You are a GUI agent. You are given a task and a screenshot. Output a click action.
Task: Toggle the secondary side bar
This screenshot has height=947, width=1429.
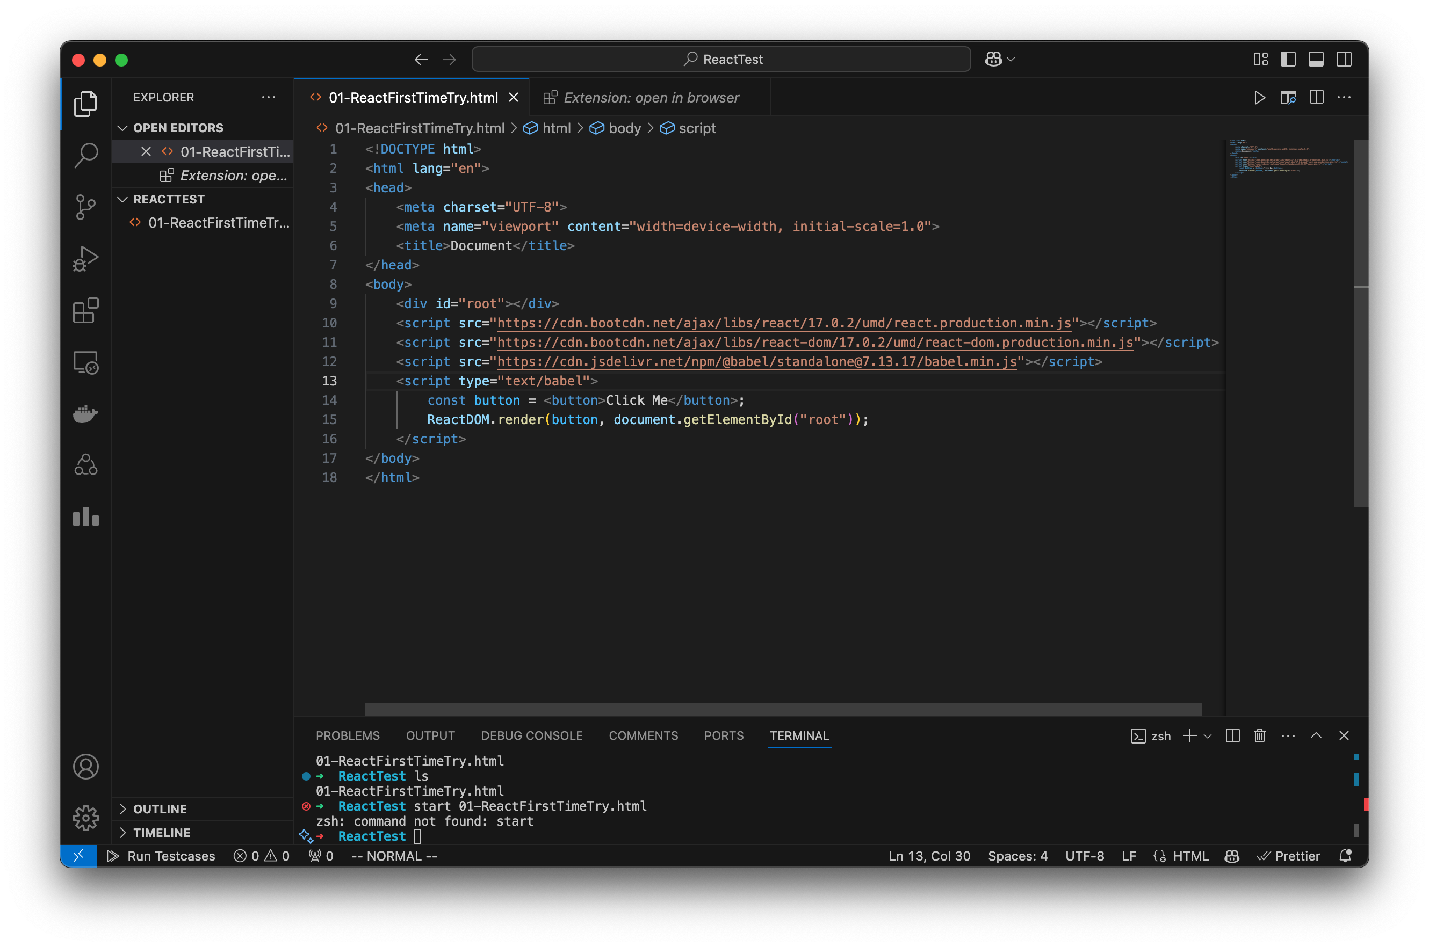pos(1344,59)
